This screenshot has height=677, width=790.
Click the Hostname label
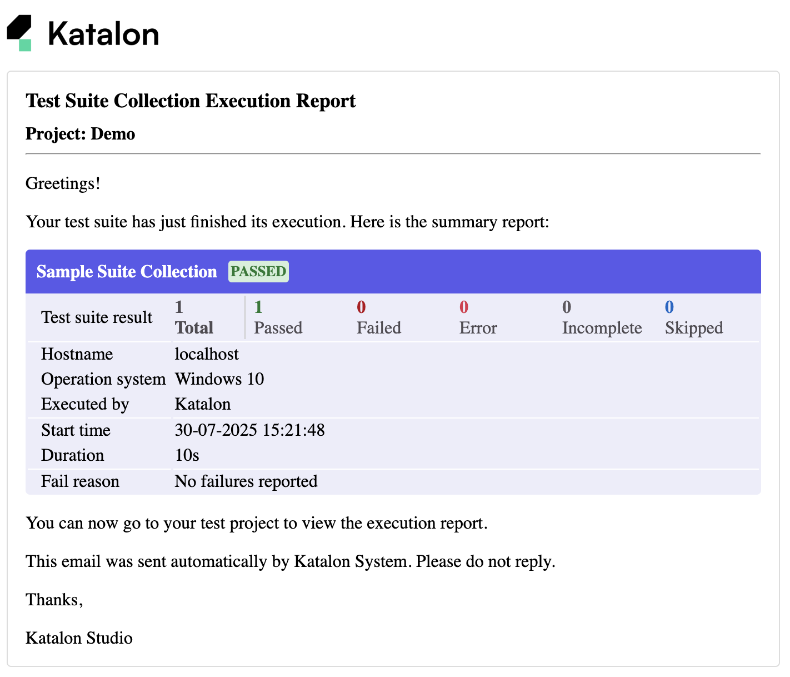(x=77, y=354)
